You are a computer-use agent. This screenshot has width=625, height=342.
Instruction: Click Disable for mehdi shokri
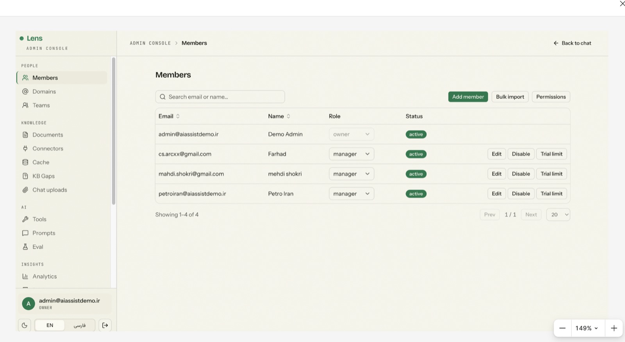521,174
